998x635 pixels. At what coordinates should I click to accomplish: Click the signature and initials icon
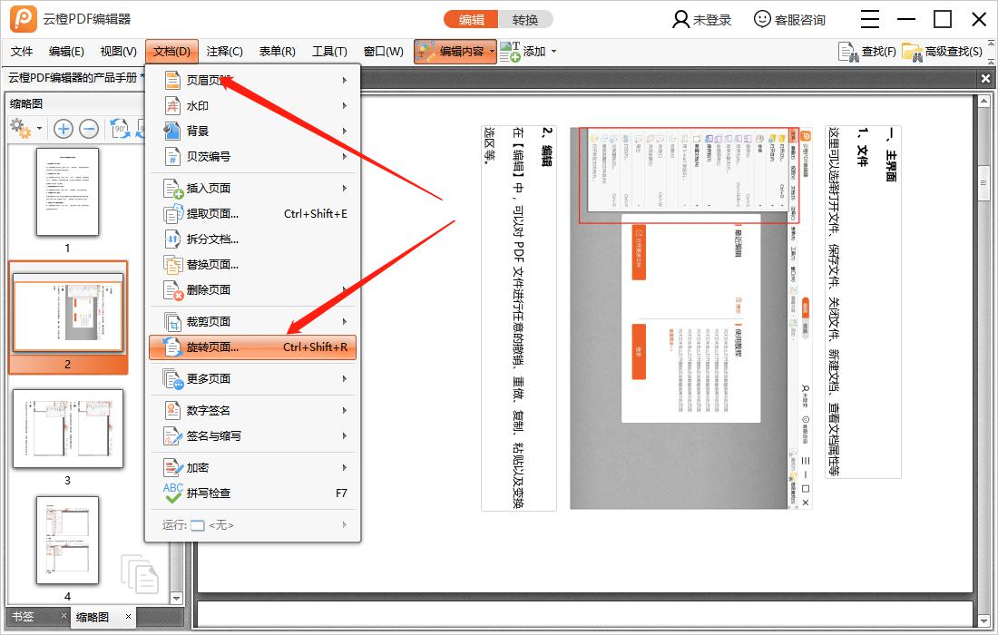click(172, 436)
